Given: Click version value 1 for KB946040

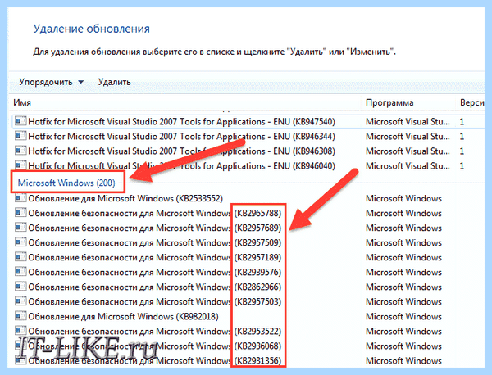Looking at the screenshot, I should click(462, 165).
